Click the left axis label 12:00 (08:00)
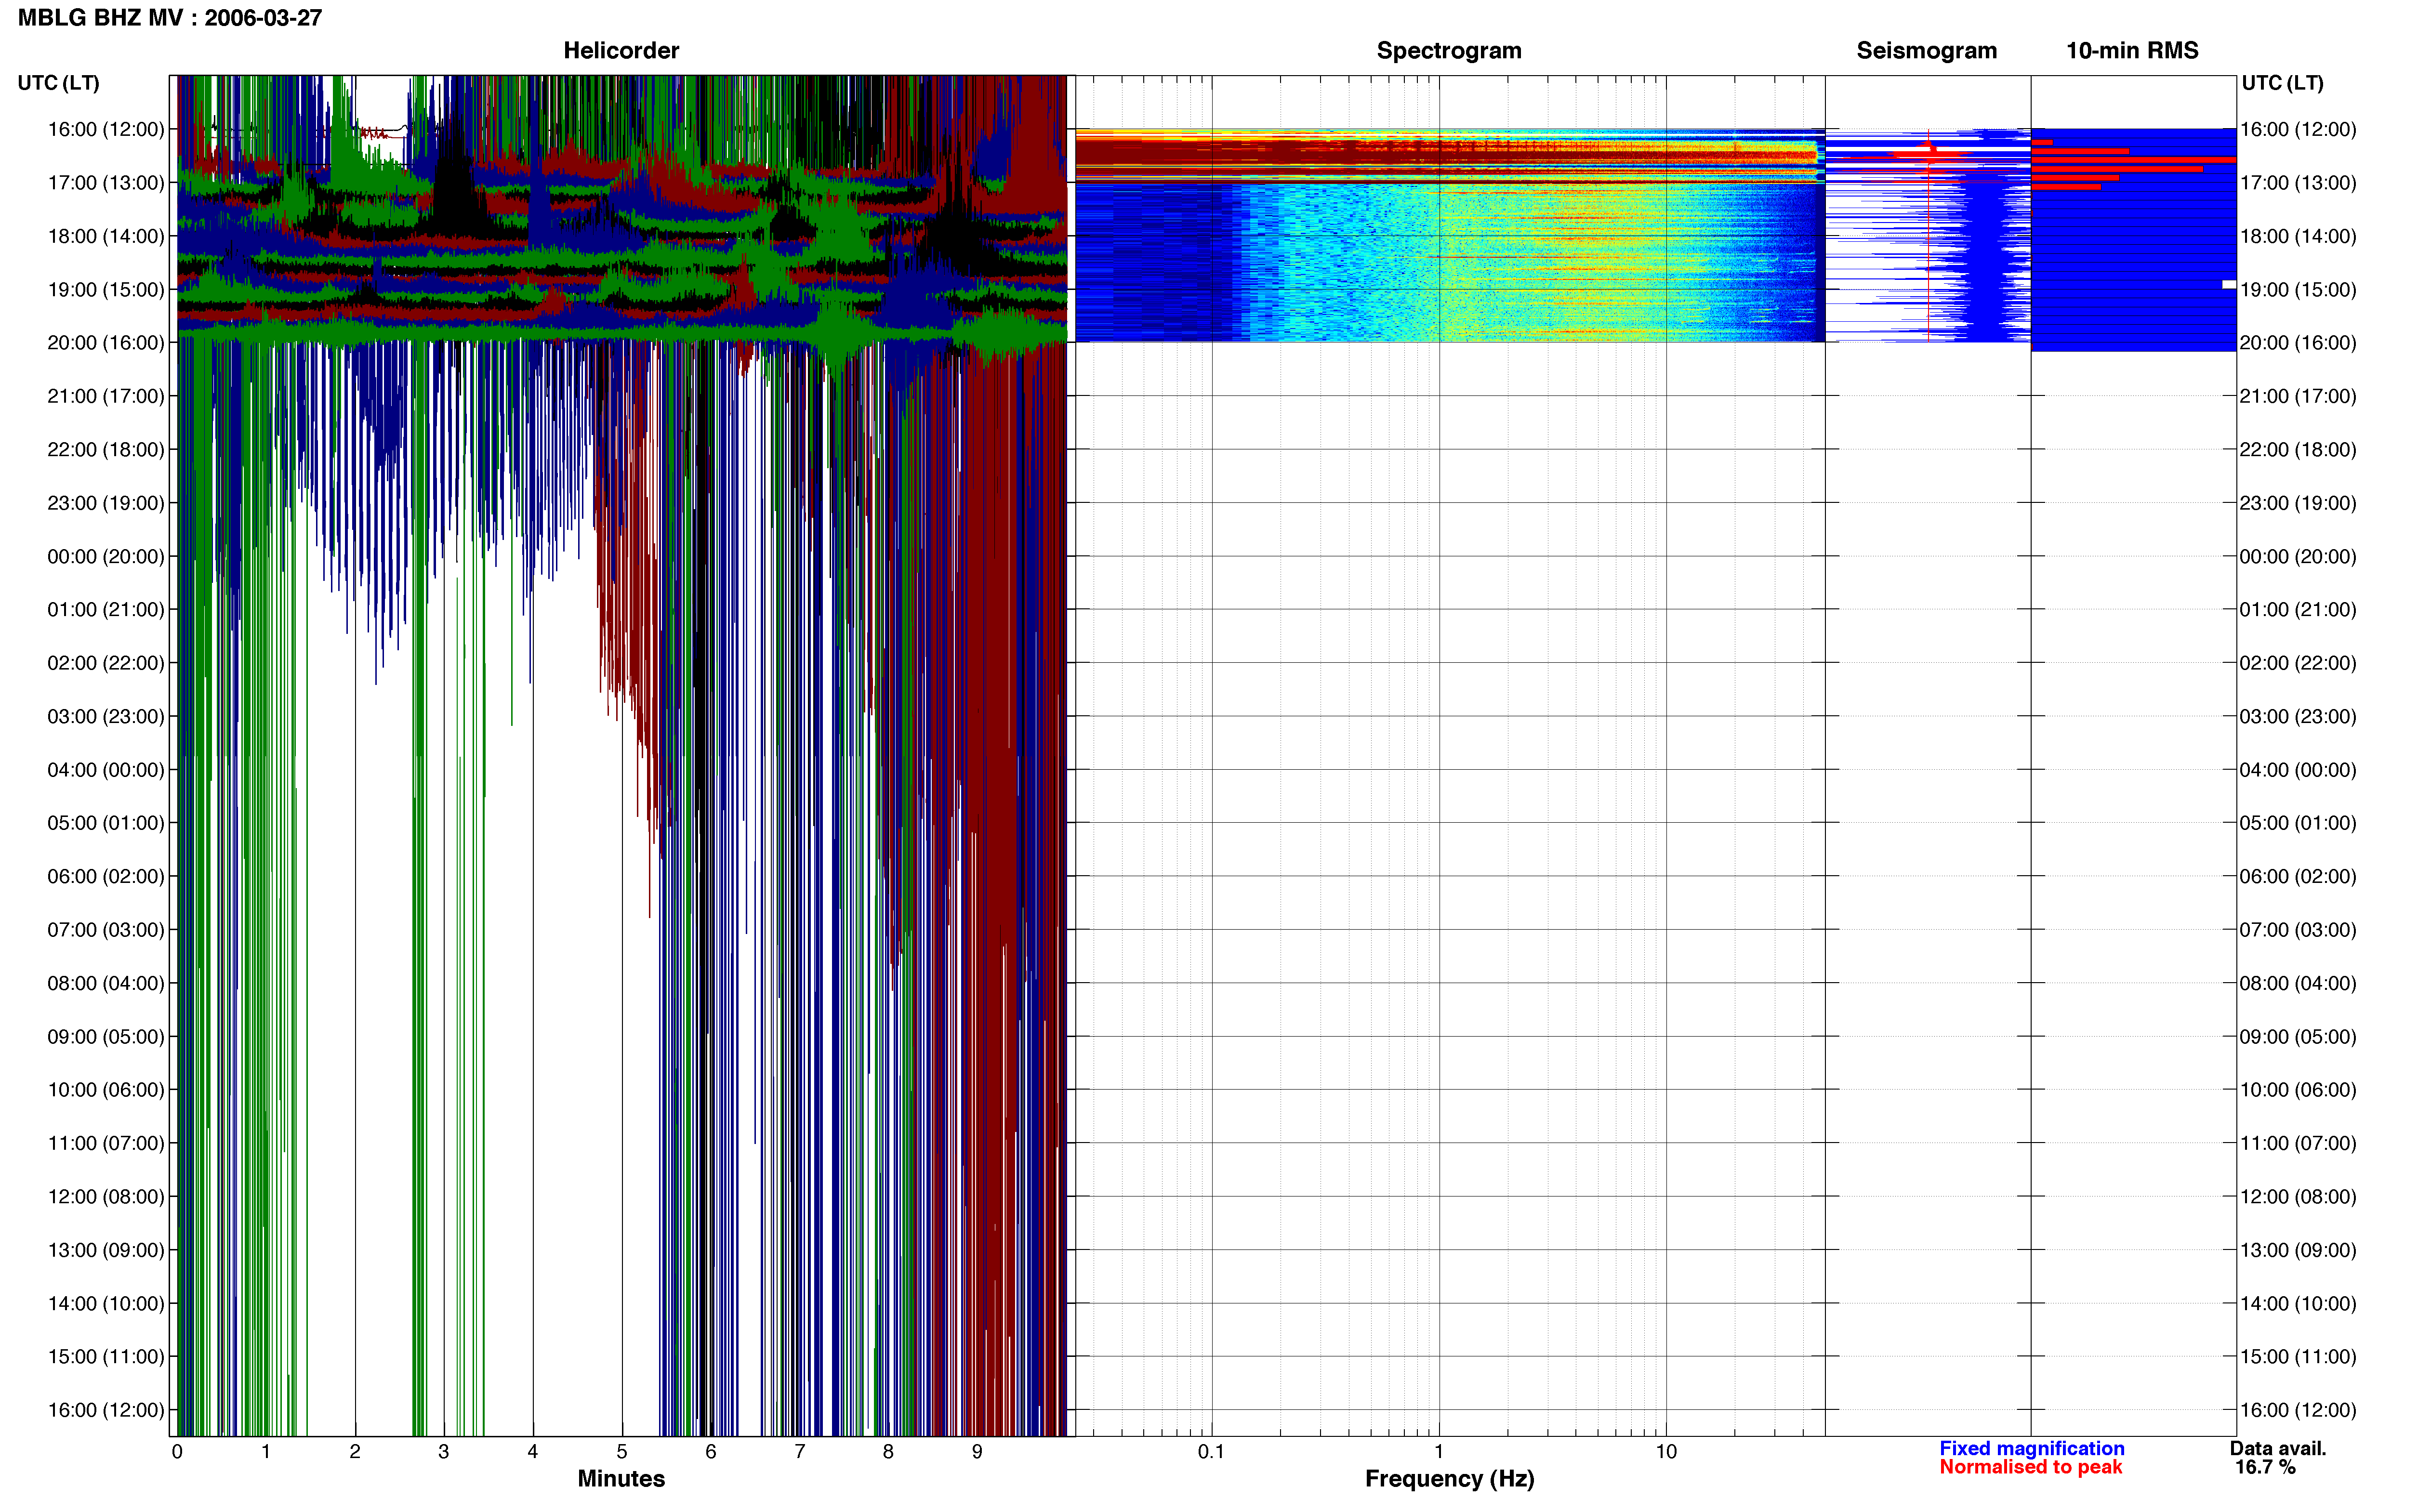2418x1512 pixels. click(106, 1197)
